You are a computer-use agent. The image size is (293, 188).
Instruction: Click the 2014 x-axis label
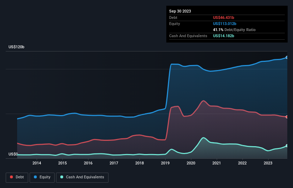37,163
